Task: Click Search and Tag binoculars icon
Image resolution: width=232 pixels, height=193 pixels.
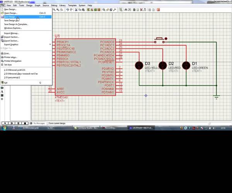Action: (126, 10)
